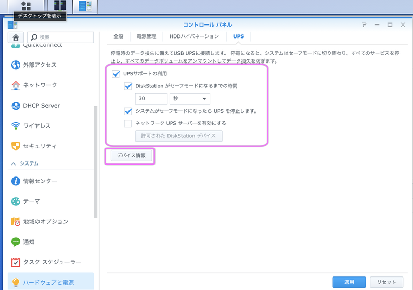Toggle DiskStation safe mode time checkbox
This screenshot has height=290, width=413.
128,86
